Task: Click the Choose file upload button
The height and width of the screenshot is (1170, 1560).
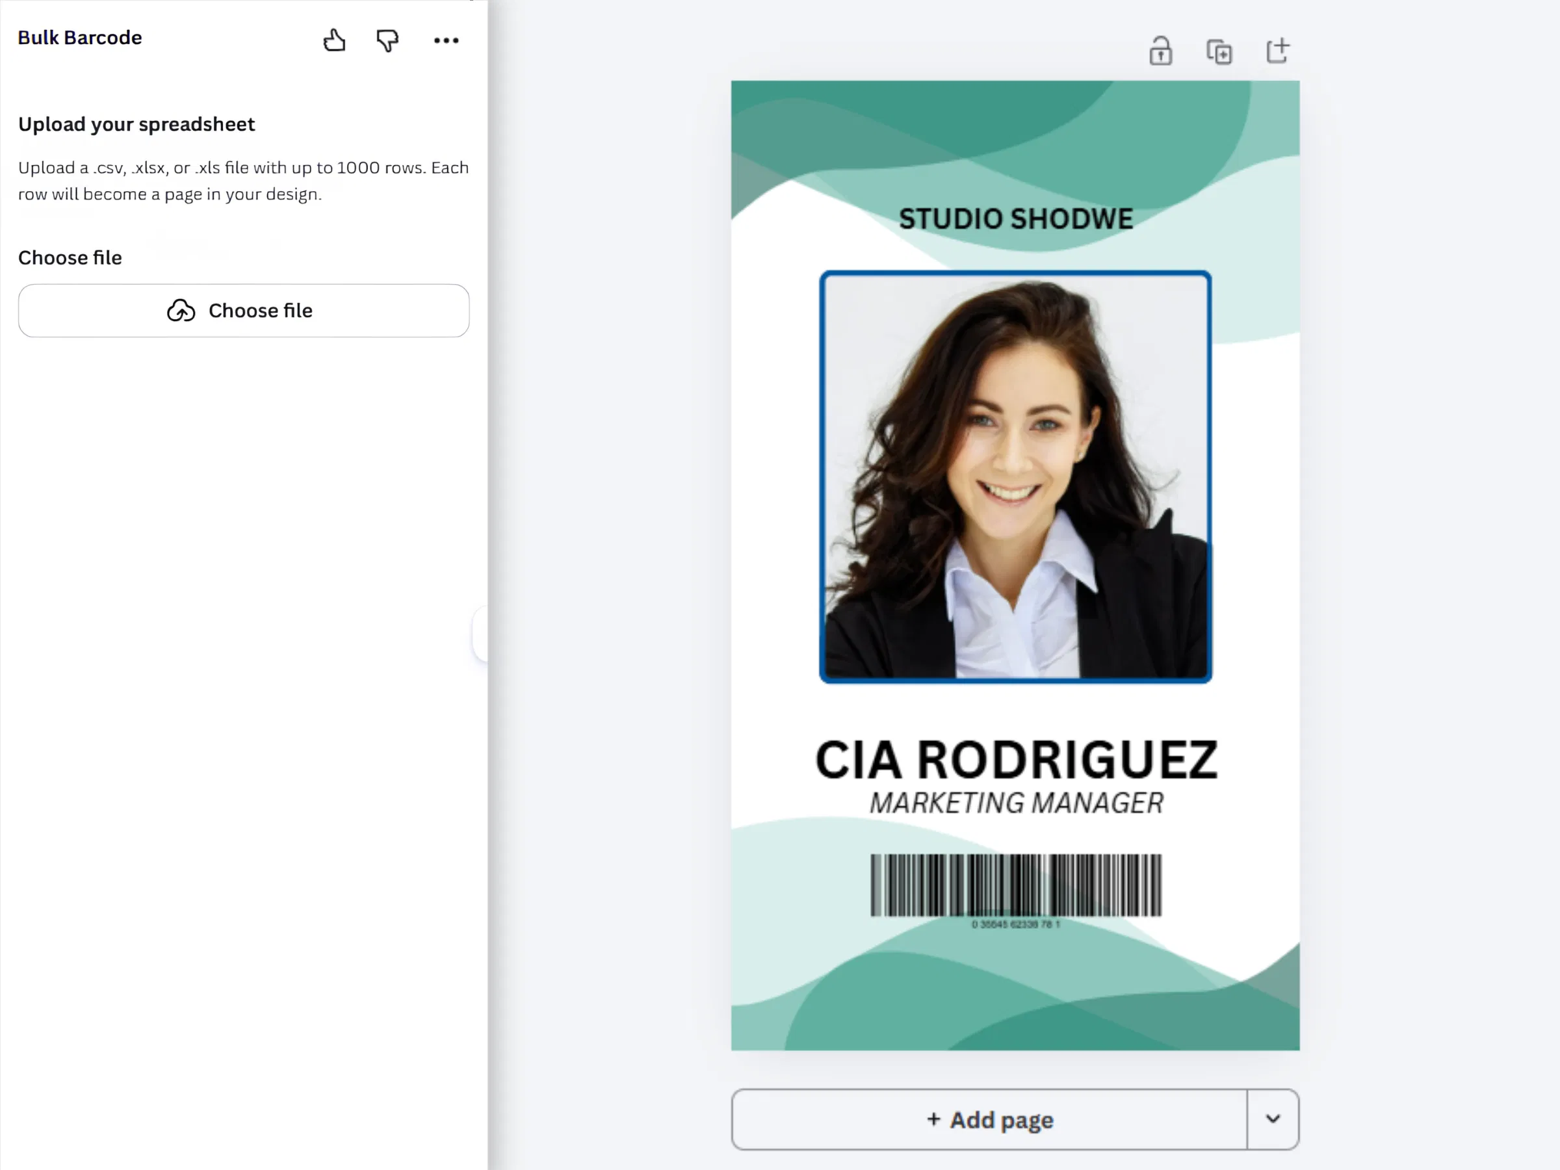Action: pos(244,310)
